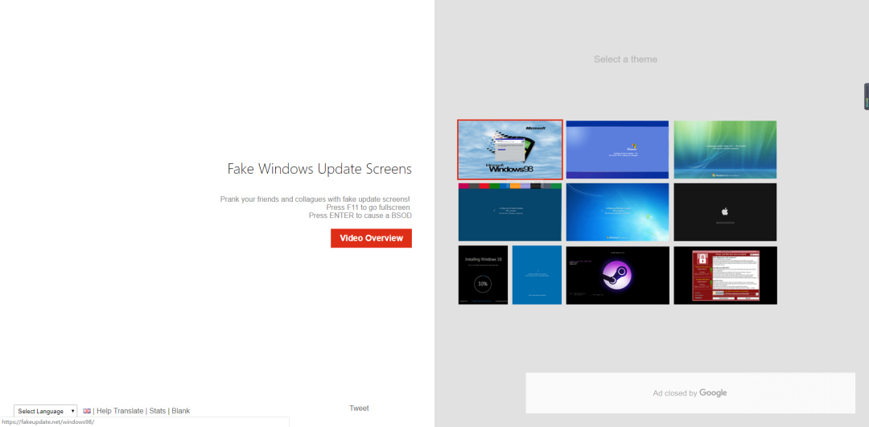This screenshot has height=427, width=869.
Task: Click the Select a theme heading
Action: [x=625, y=60]
